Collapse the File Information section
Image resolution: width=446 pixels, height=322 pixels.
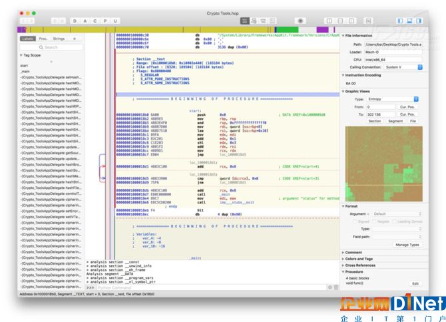coord(343,35)
